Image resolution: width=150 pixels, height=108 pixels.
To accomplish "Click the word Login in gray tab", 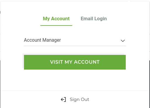I will click(x=101, y=19).
